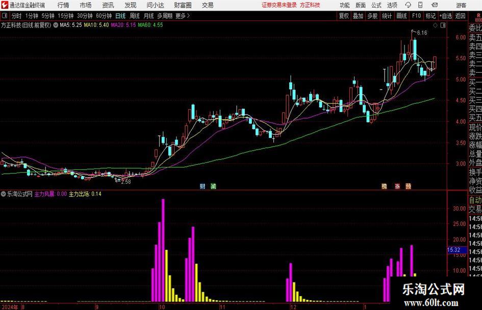Click the 预 event marker
482x310 pixels.
pos(408,186)
